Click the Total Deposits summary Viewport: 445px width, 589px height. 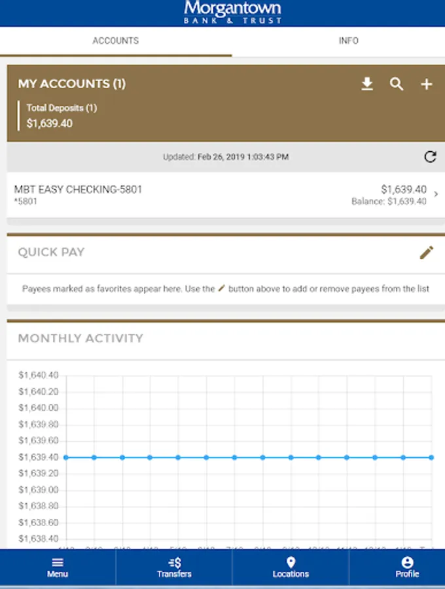[x=62, y=115]
